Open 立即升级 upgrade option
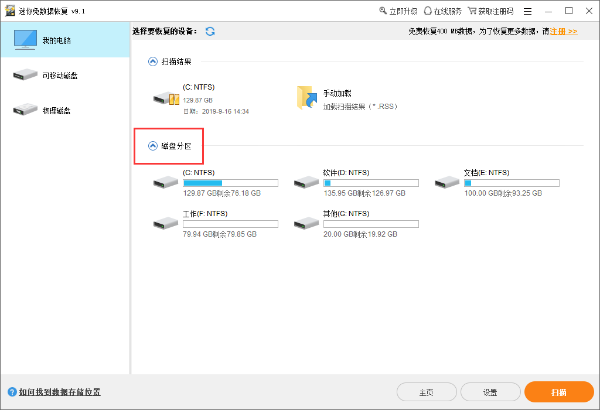600x410 pixels. [x=398, y=11]
